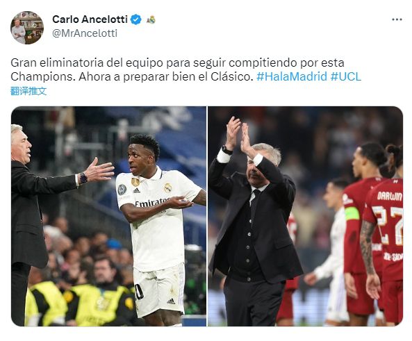This screenshot has width=412, height=341.
Task: Open the #UCL hashtag
Action: [x=346, y=76]
